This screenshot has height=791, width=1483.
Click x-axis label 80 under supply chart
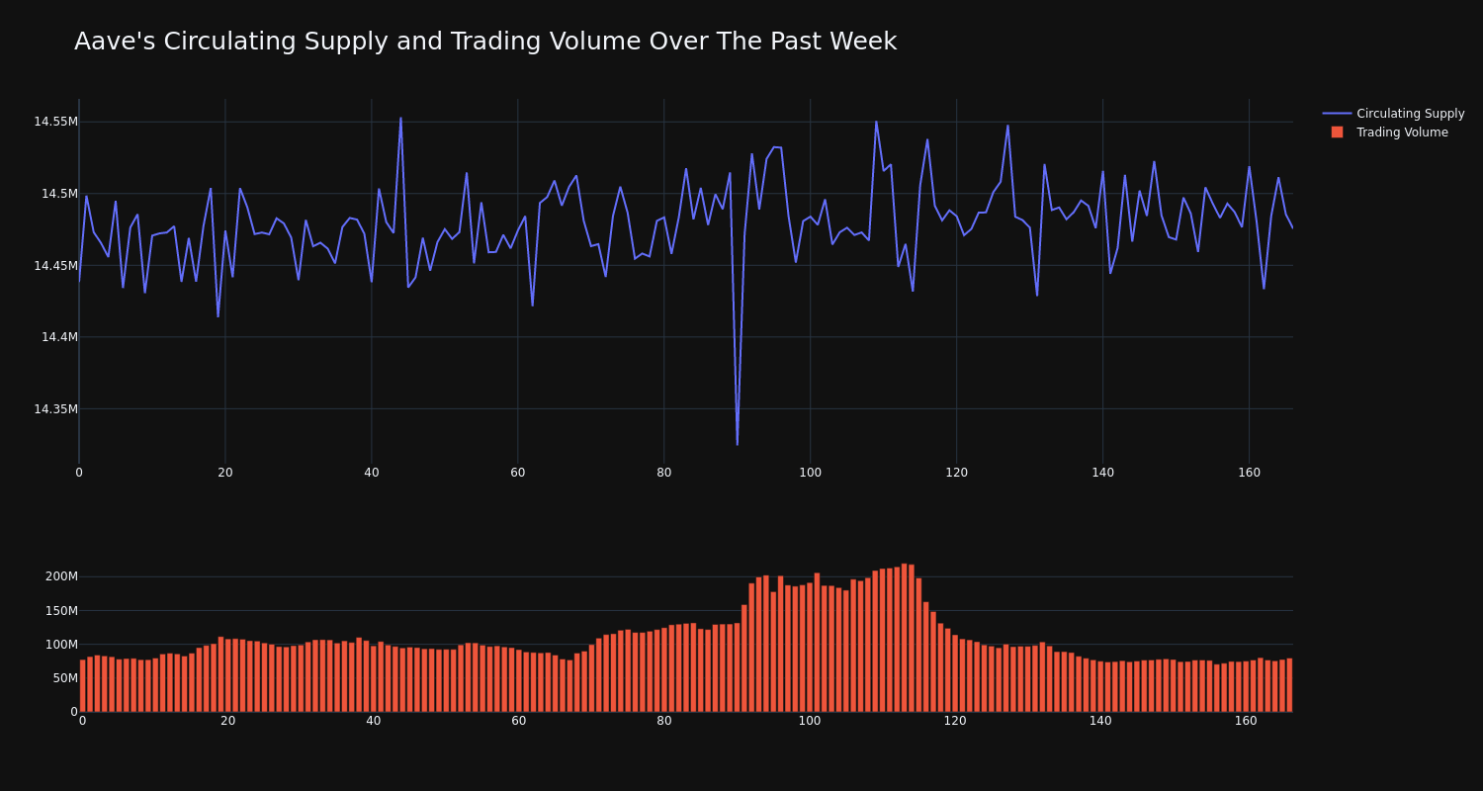pos(664,473)
